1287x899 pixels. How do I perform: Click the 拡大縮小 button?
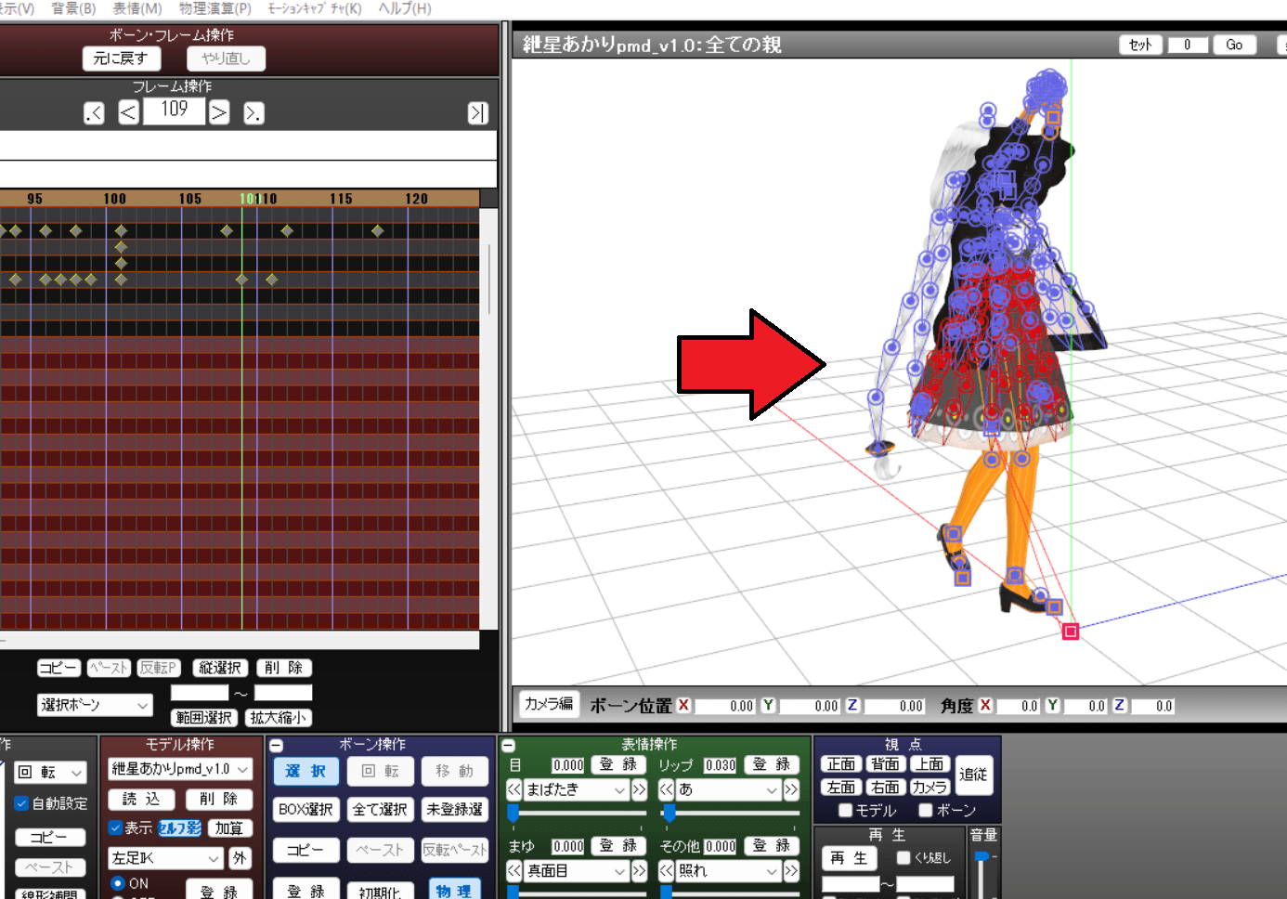pos(278,718)
